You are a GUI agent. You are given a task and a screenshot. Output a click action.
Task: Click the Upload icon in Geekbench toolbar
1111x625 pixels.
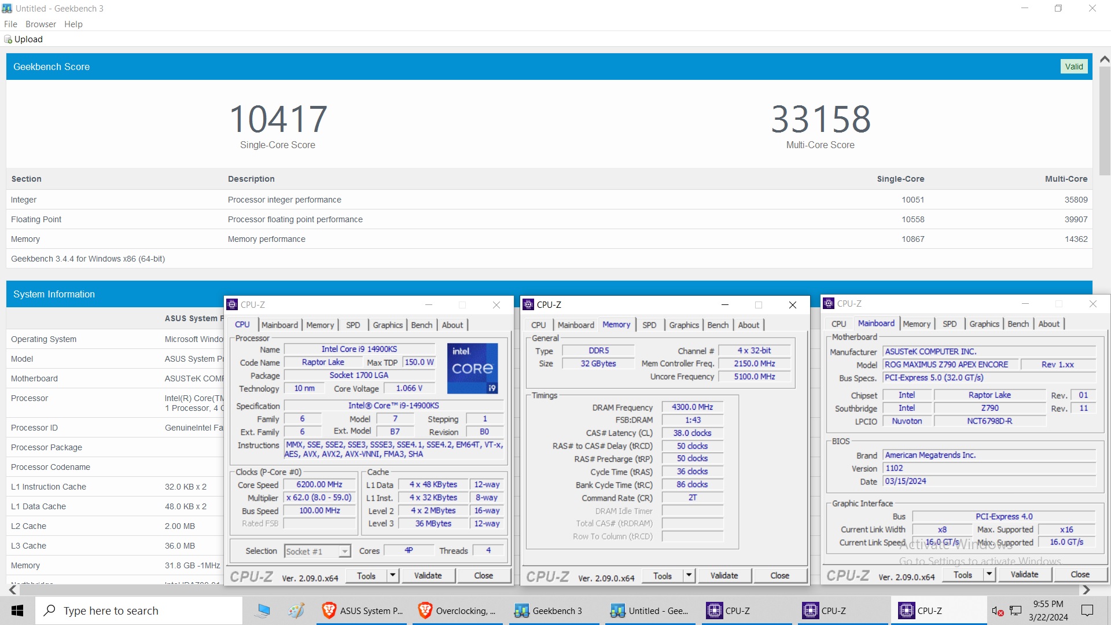(8, 39)
